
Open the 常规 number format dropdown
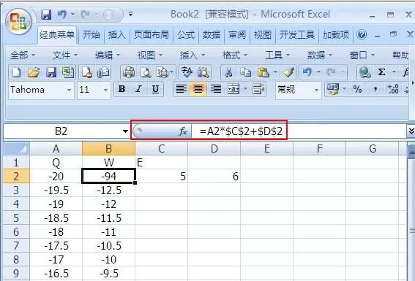[316, 90]
